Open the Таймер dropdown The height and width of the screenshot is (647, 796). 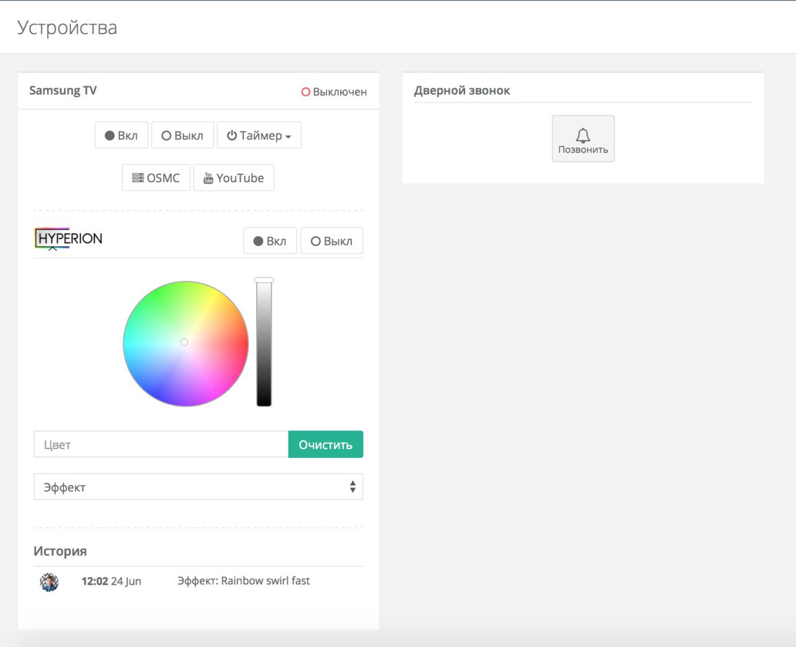[x=259, y=135]
